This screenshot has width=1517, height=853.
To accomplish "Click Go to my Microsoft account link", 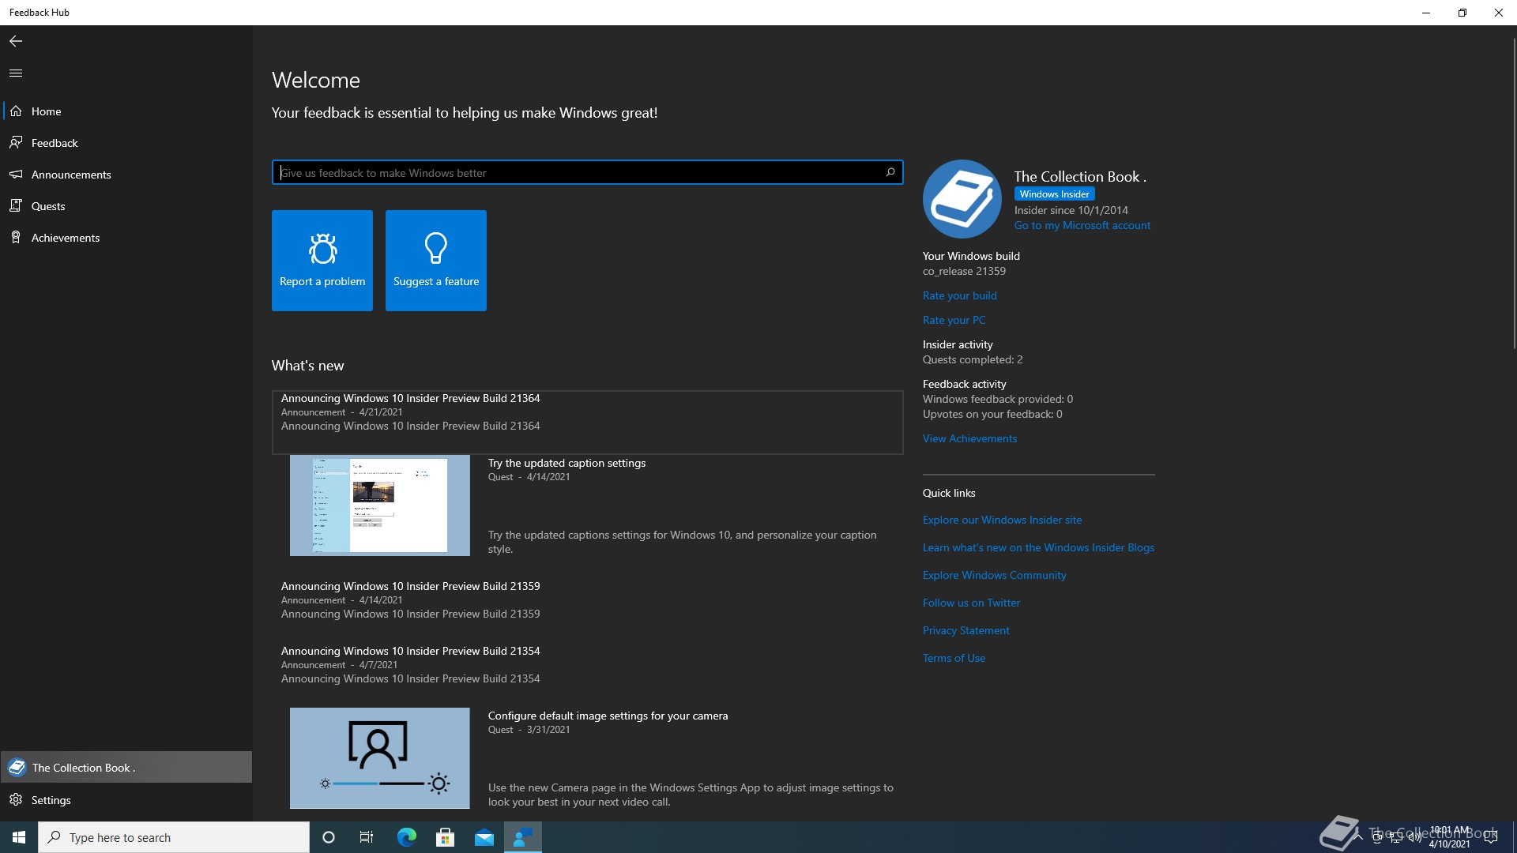I will point(1082,225).
